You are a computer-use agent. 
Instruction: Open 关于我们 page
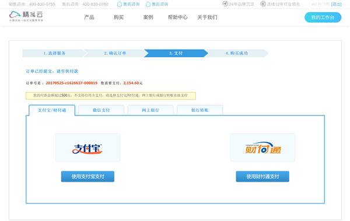[207, 17]
